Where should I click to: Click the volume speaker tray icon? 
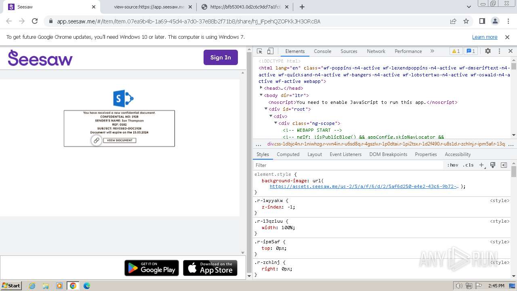[x=459, y=286]
